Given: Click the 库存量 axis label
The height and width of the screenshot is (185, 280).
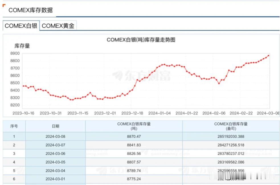Looking at the screenshot, I should coord(22,46).
